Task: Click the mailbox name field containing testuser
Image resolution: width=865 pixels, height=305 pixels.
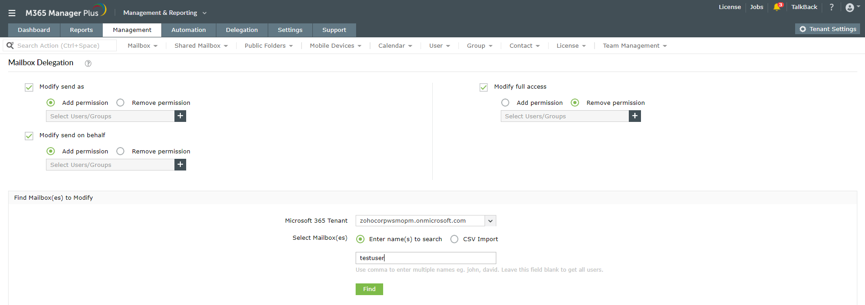Action: point(426,258)
